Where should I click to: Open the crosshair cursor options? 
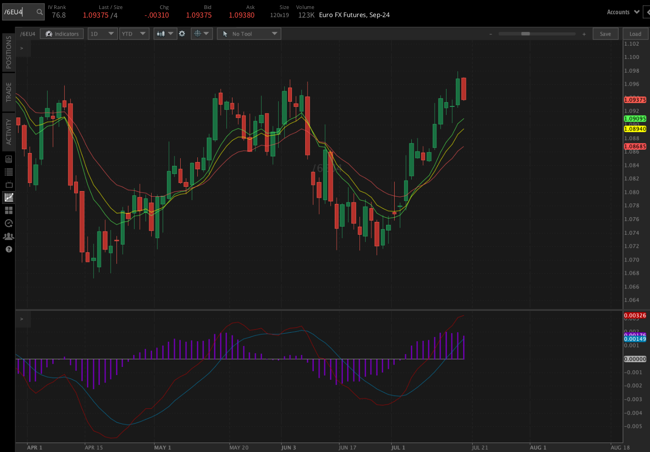(x=202, y=34)
